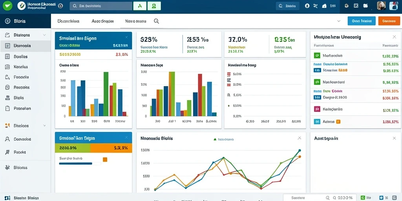Click the magnifier in bottom status bar search

click(328, 198)
